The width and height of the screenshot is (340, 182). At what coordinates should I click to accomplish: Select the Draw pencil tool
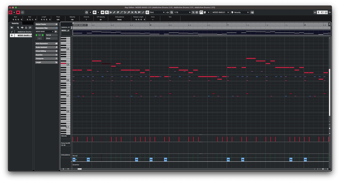point(114,12)
